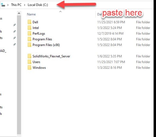Click the PerfLogs folder name
The height and width of the screenshot is (137, 156).
click(x=39, y=34)
